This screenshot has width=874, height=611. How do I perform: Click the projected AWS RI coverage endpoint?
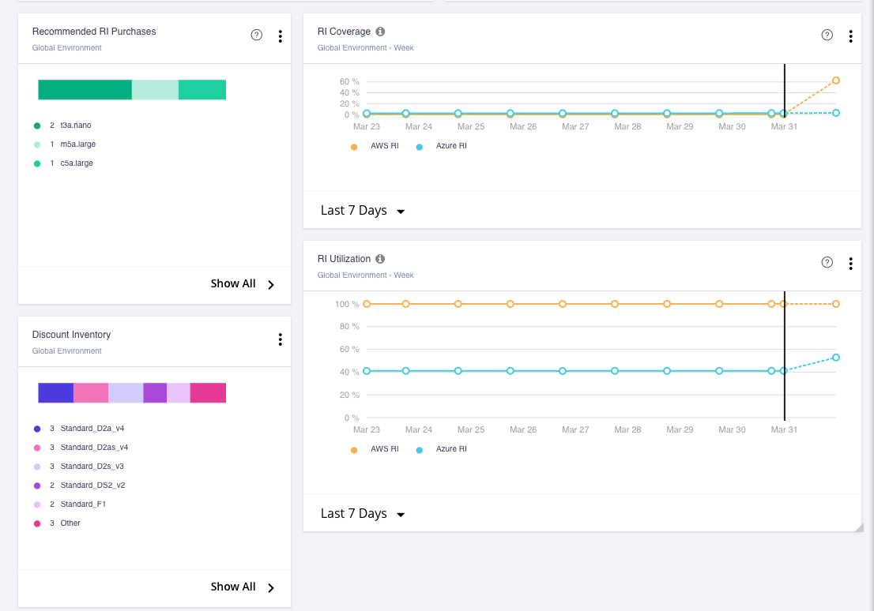(x=835, y=81)
